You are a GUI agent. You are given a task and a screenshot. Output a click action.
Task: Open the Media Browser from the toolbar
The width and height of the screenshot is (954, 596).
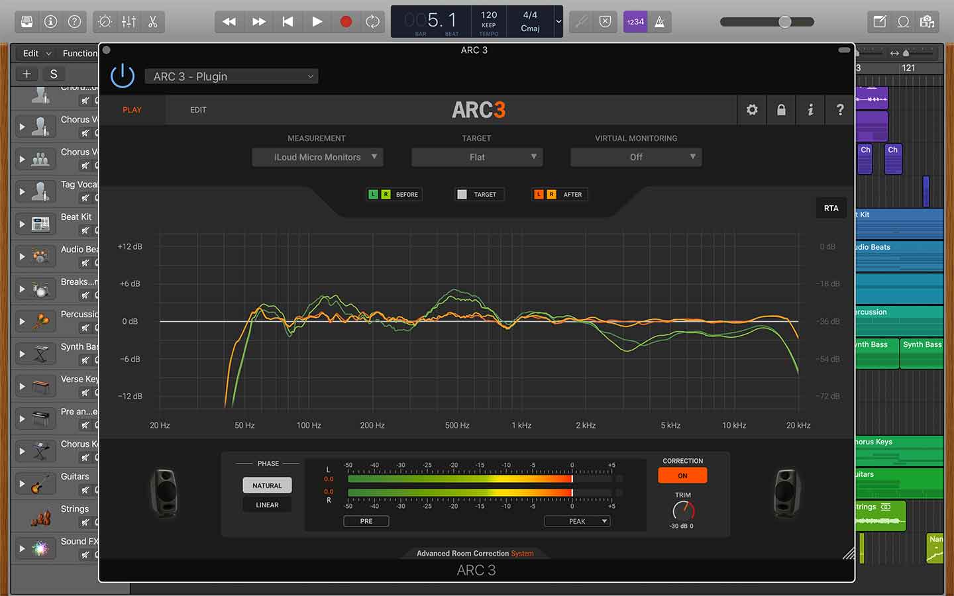(x=927, y=22)
